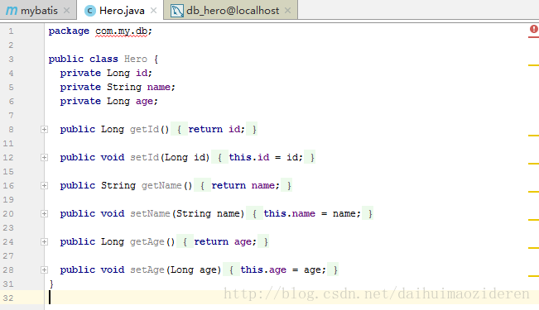
Task: Click the getAge method name
Action: coord(147,242)
